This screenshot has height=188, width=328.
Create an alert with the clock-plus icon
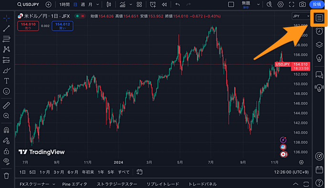pos(153,4)
